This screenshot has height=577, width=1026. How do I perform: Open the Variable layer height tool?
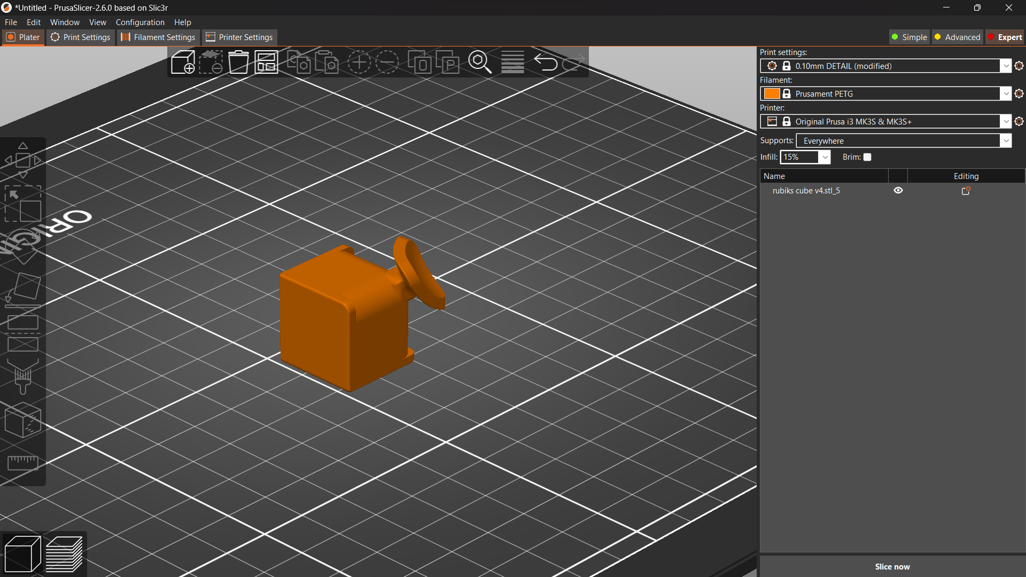[x=512, y=62]
